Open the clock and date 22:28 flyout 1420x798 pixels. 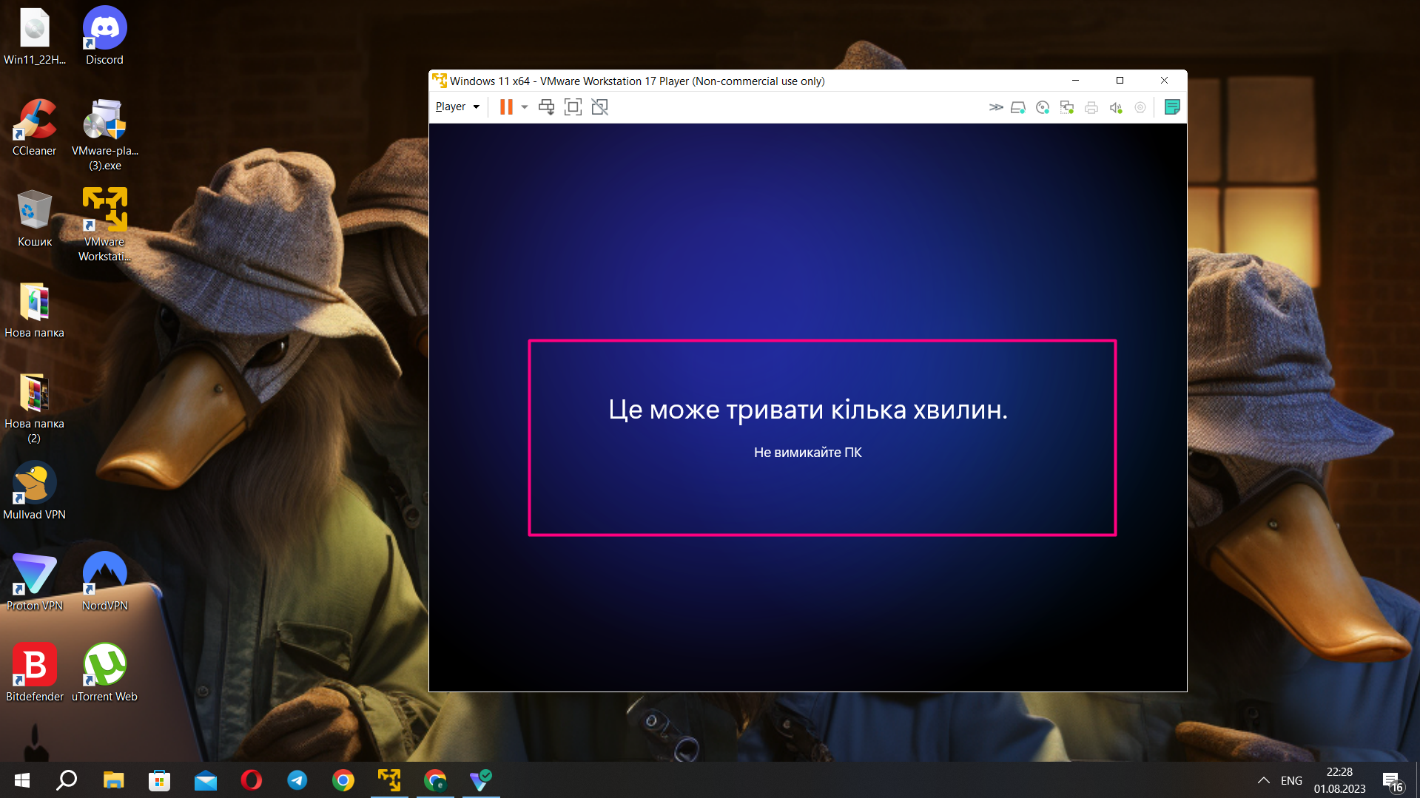tap(1339, 780)
